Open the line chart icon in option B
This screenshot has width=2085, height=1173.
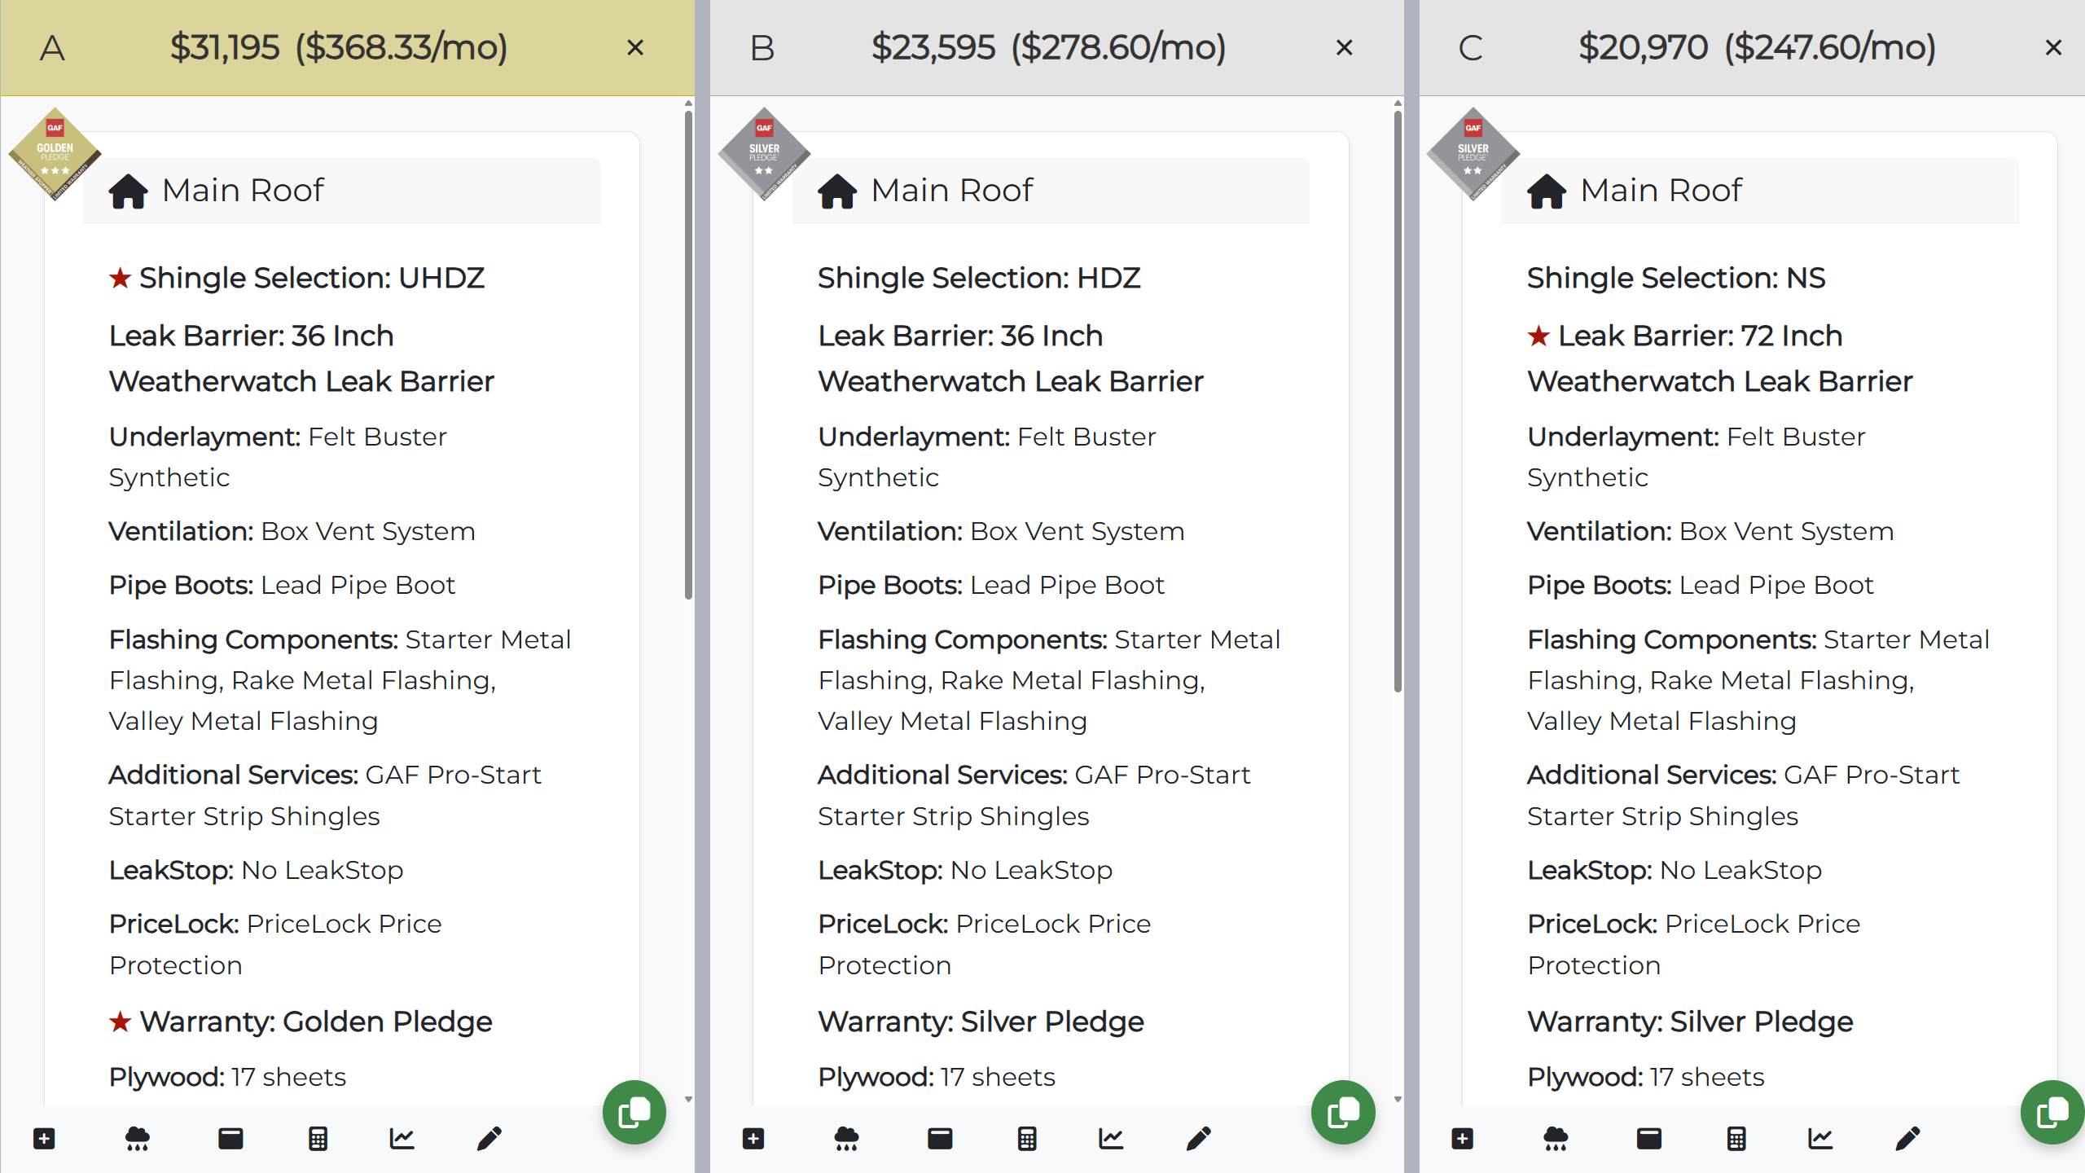1111,1138
